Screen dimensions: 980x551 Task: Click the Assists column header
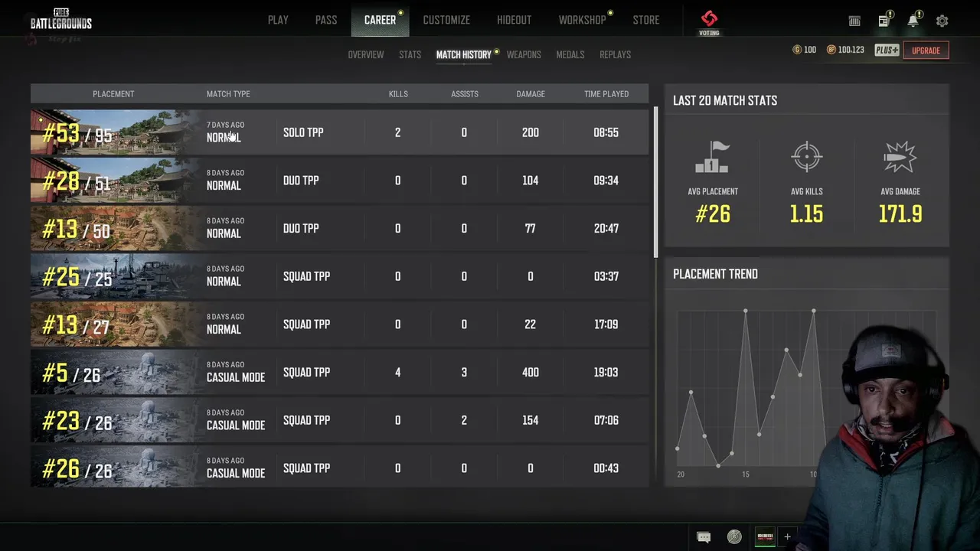(465, 94)
